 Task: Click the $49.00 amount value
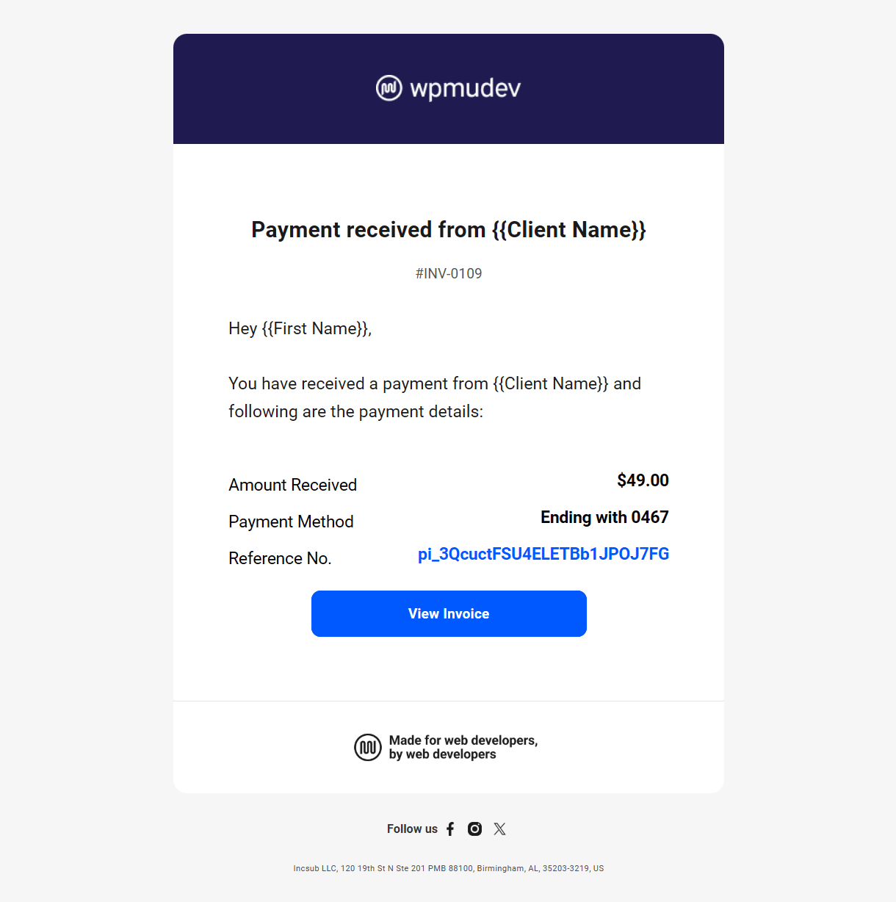(643, 480)
